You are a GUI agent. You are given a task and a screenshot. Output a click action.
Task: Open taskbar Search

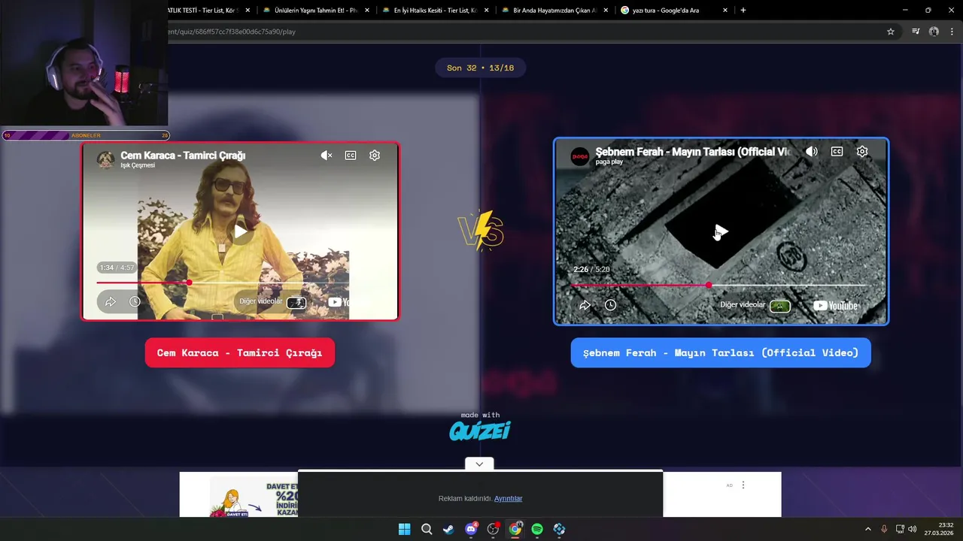(x=427, y=529)
